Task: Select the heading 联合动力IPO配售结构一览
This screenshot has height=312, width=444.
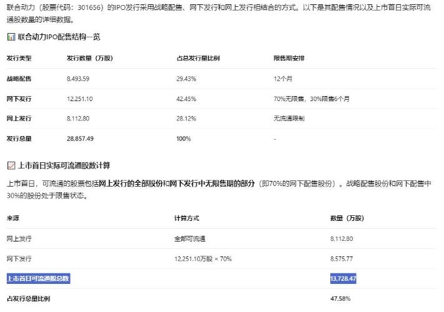Action: 59,37
